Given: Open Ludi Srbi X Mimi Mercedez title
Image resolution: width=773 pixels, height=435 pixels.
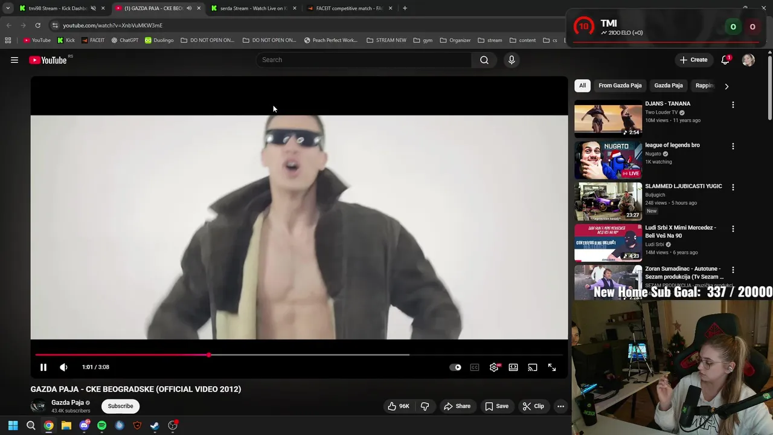Looking at the screenshot, I should [x=681, y=231].
